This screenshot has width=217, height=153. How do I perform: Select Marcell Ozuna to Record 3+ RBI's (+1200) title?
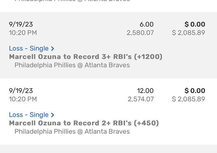pos(86,57)
